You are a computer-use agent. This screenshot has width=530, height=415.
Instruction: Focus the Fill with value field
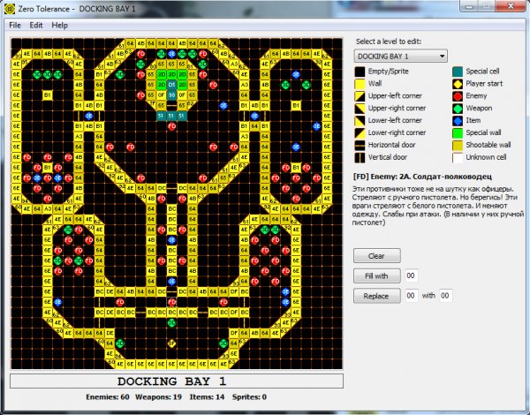412,275
